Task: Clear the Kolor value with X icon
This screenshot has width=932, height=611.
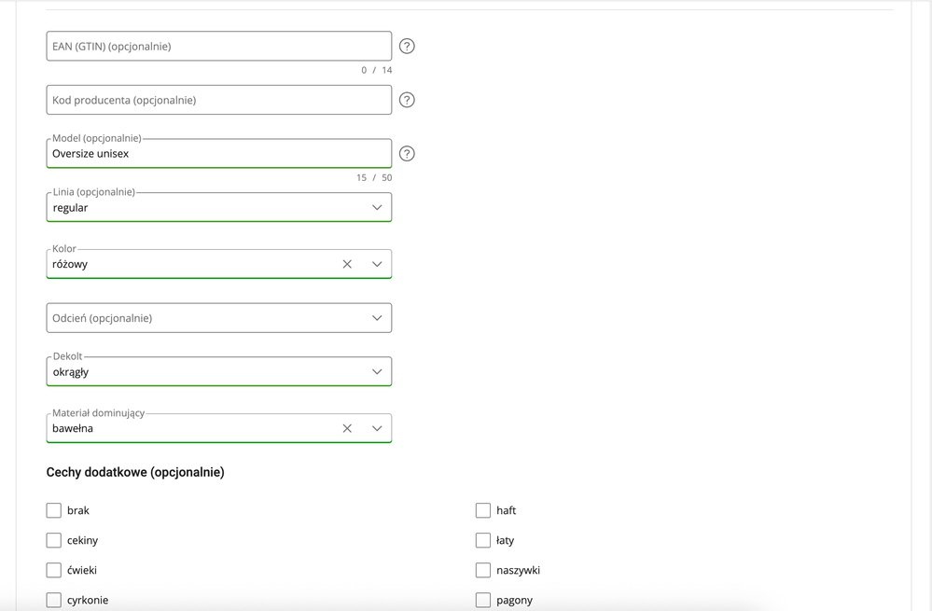Action: pos(347,264)
